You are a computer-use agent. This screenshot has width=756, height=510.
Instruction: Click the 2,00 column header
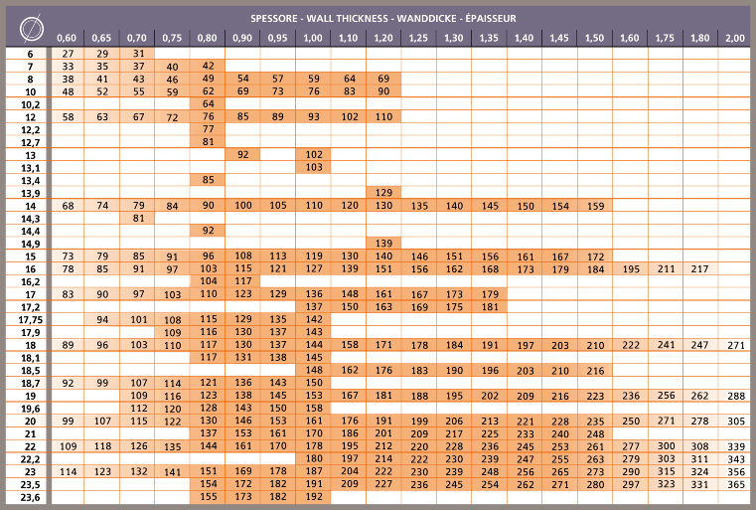click(x=734, y=38)
